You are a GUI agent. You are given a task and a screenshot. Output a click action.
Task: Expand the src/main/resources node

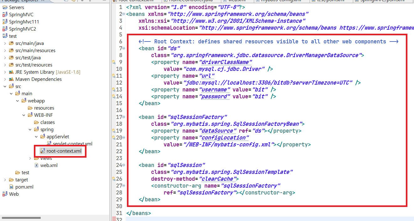click(x=5, y=50)
